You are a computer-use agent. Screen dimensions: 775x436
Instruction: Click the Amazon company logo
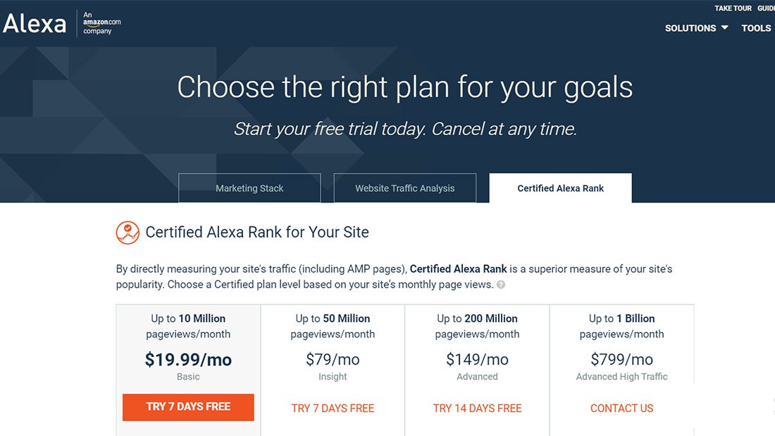[x=101, y=23]
